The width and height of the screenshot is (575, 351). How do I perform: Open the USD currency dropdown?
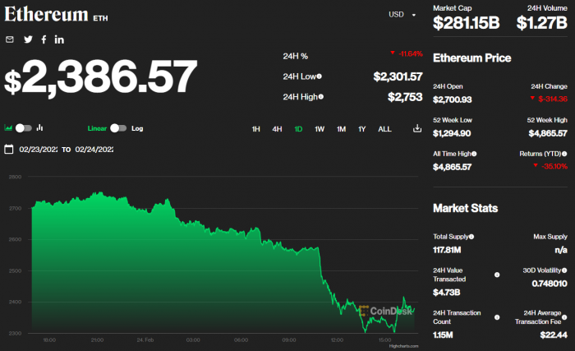(402, 14)
